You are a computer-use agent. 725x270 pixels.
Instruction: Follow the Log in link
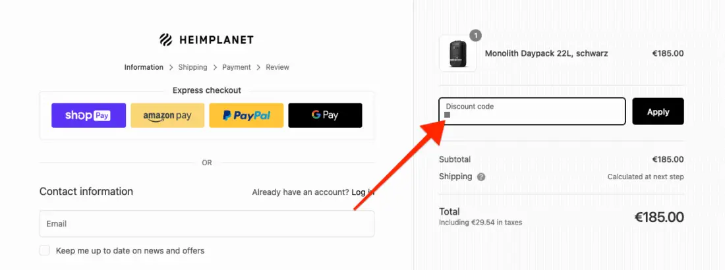pyautogui.click(x=362, y=192)
